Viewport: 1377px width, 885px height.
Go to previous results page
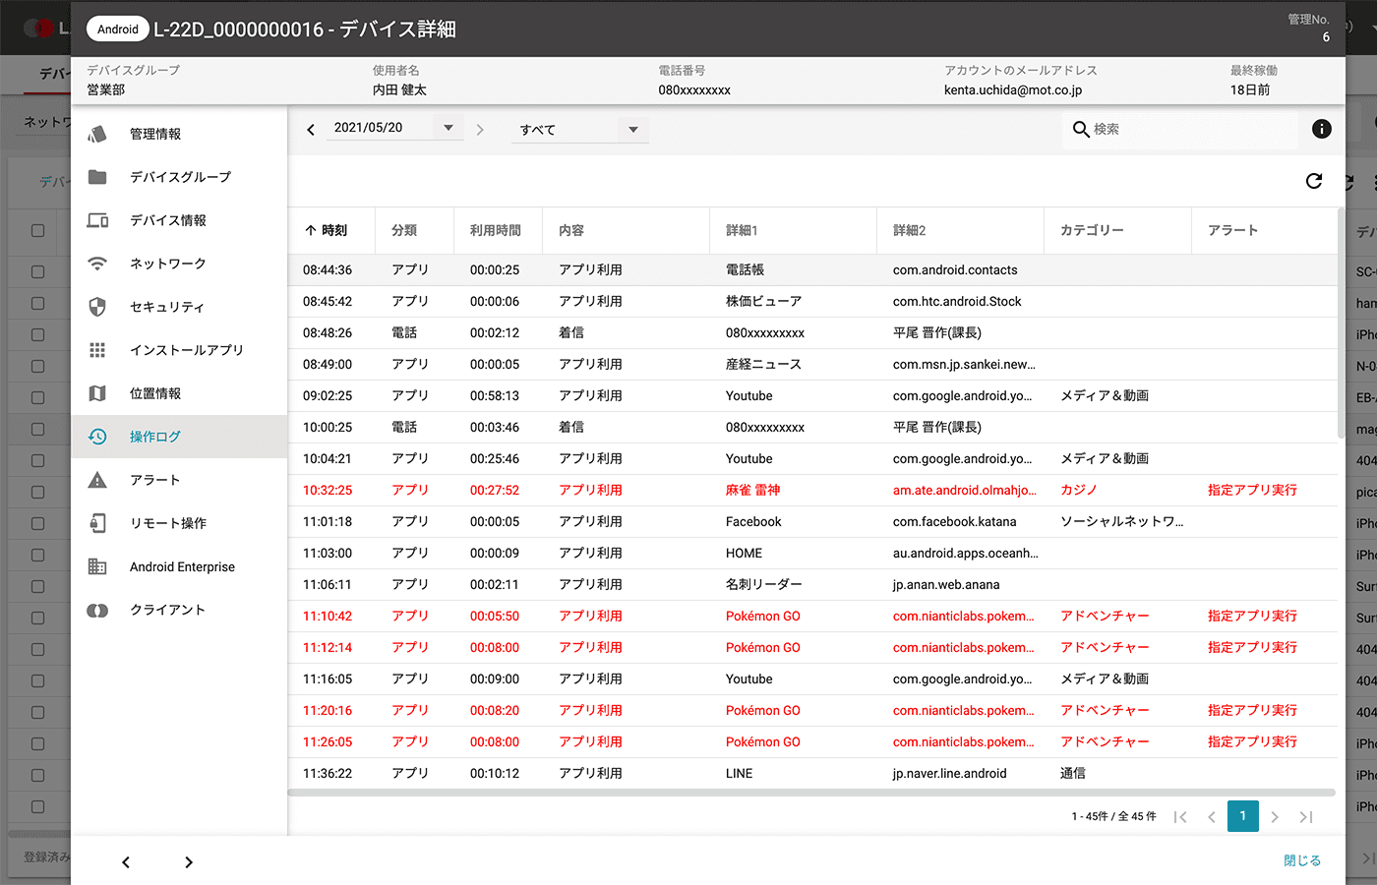click(x=1212, y=817)
